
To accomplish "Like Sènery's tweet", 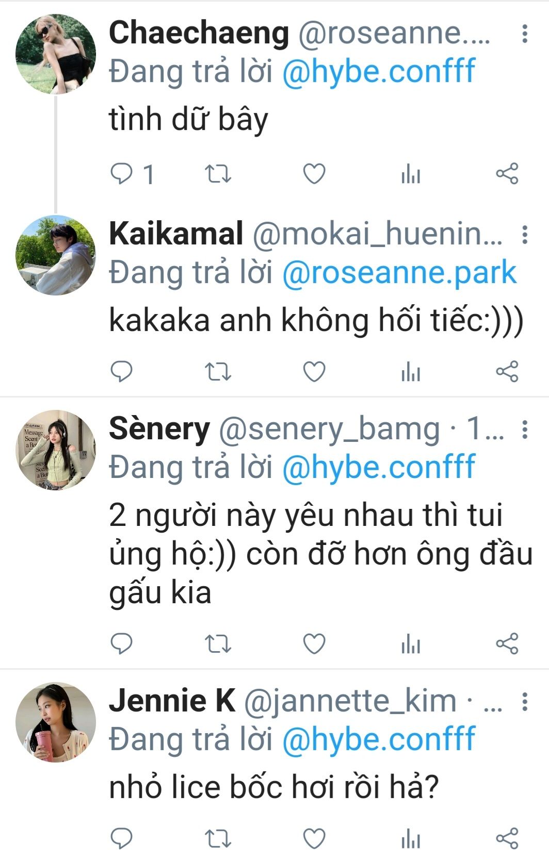I will [x=314, y=643].
